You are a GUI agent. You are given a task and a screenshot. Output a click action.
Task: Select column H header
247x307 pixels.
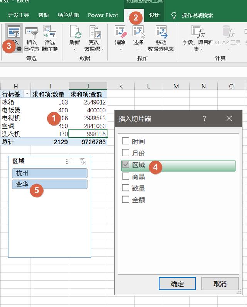pyautogui.click(x=16, y=86)
